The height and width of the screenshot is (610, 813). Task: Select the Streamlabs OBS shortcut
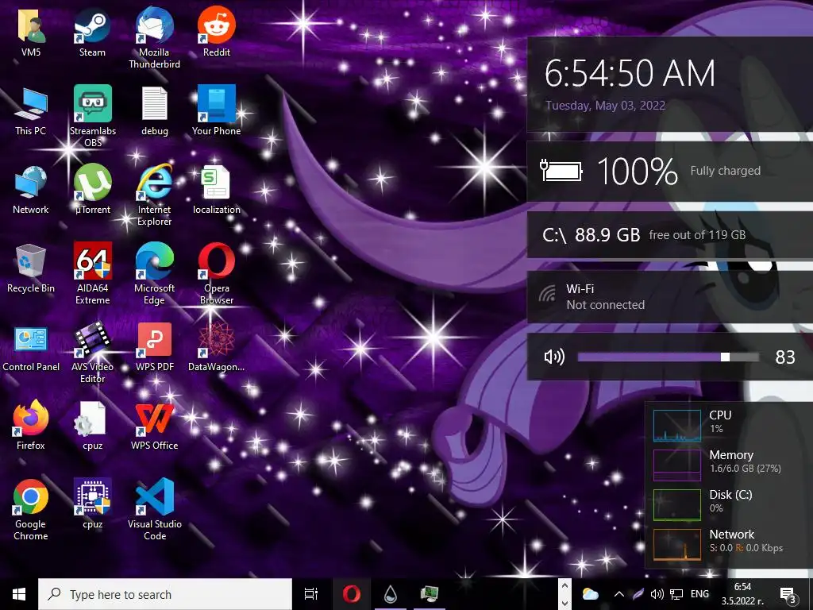tap(93, 116)
